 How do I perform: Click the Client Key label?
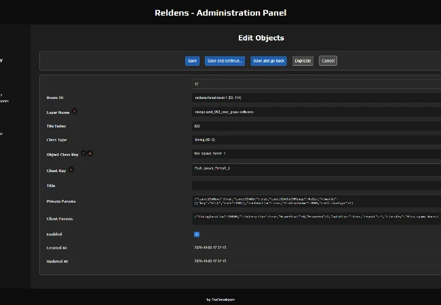click(56, 171)
